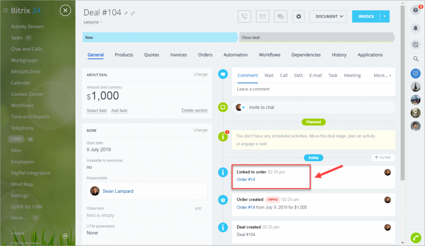The image size is (425, 246).
Task: Open chat with the speech bubbles header button
Action: pos(281,17)
